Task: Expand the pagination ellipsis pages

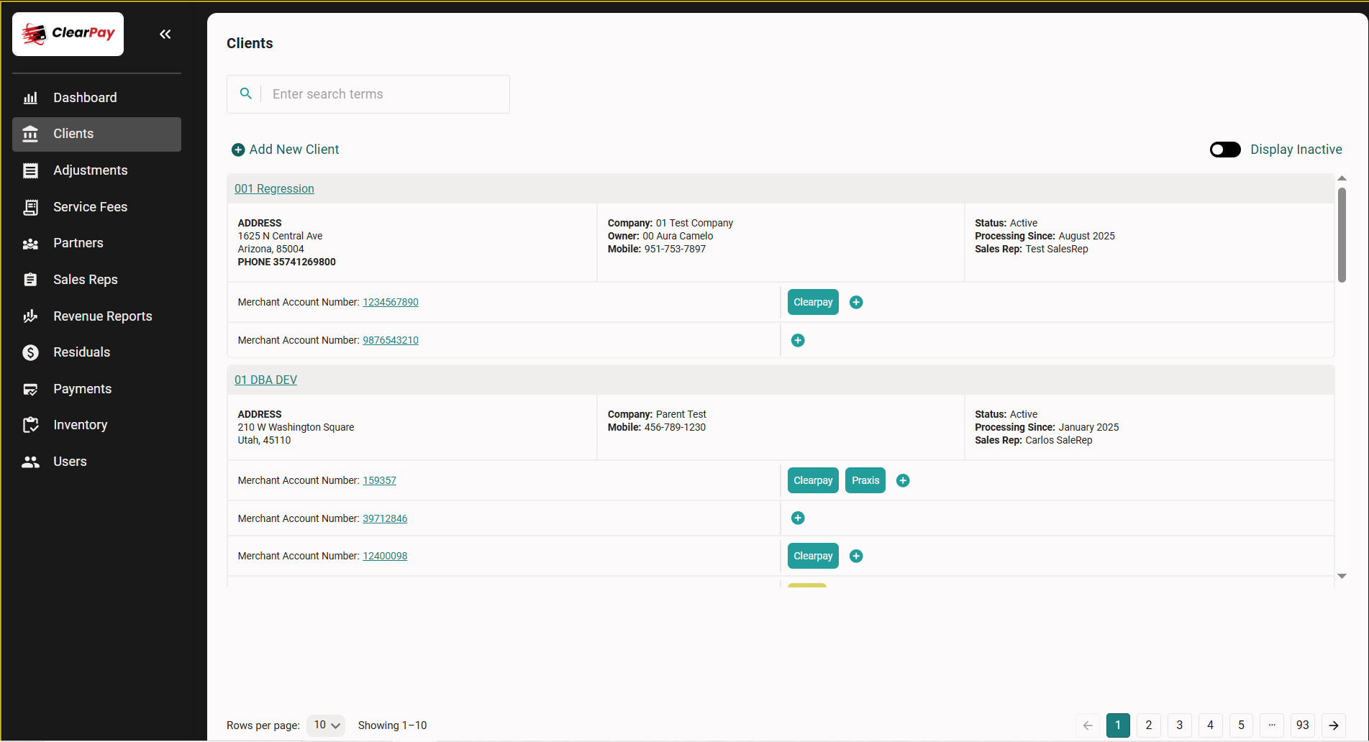Action: coord(1271,725)
